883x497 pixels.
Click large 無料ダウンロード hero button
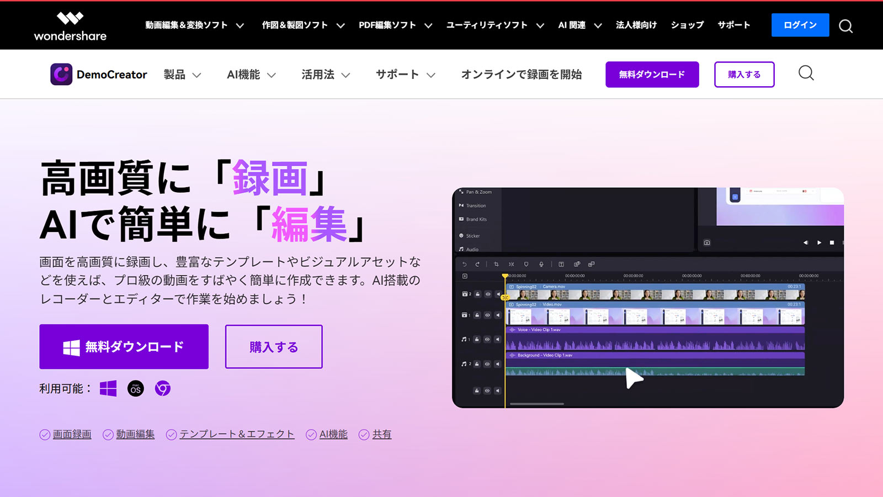124,347
